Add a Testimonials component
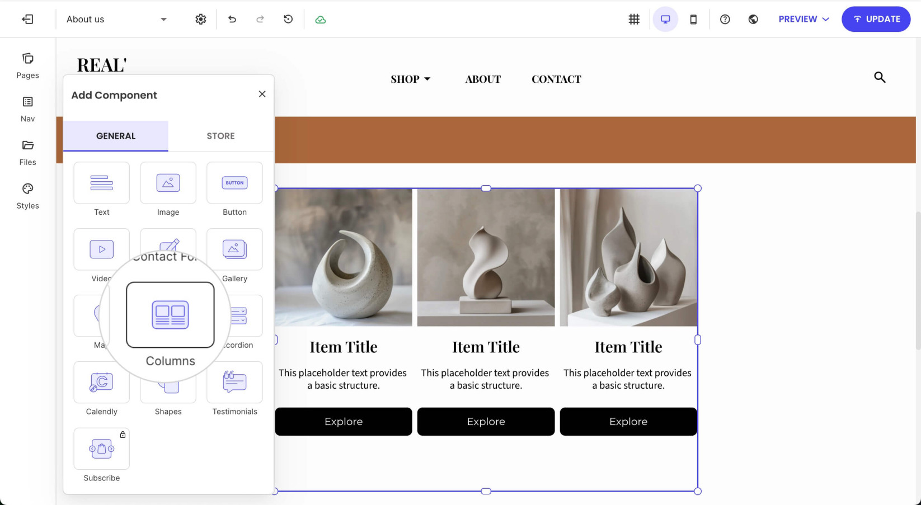 tap(234, 382)
